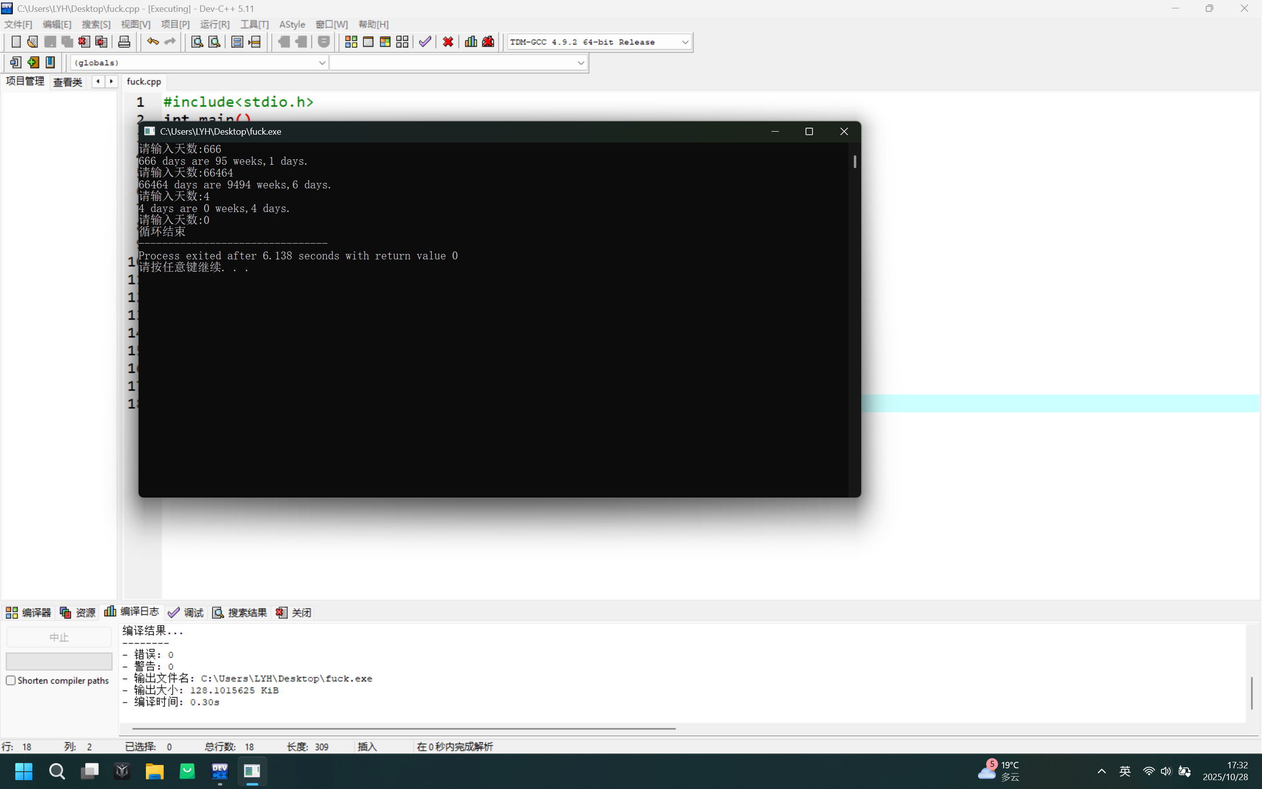Enable Shorten compiler paths checkbox
This screenshot has width=1262, height=789.
pos(11,681)
